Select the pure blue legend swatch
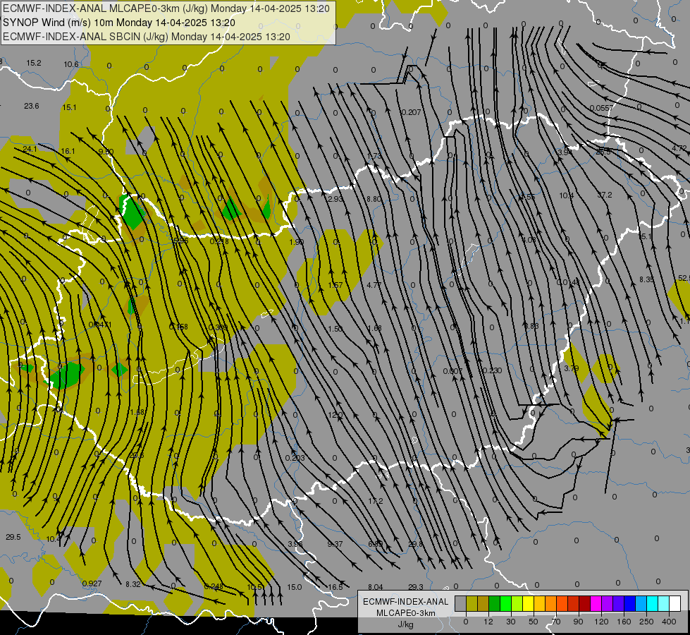The image size is (690, 635). (x=629, y=603)
